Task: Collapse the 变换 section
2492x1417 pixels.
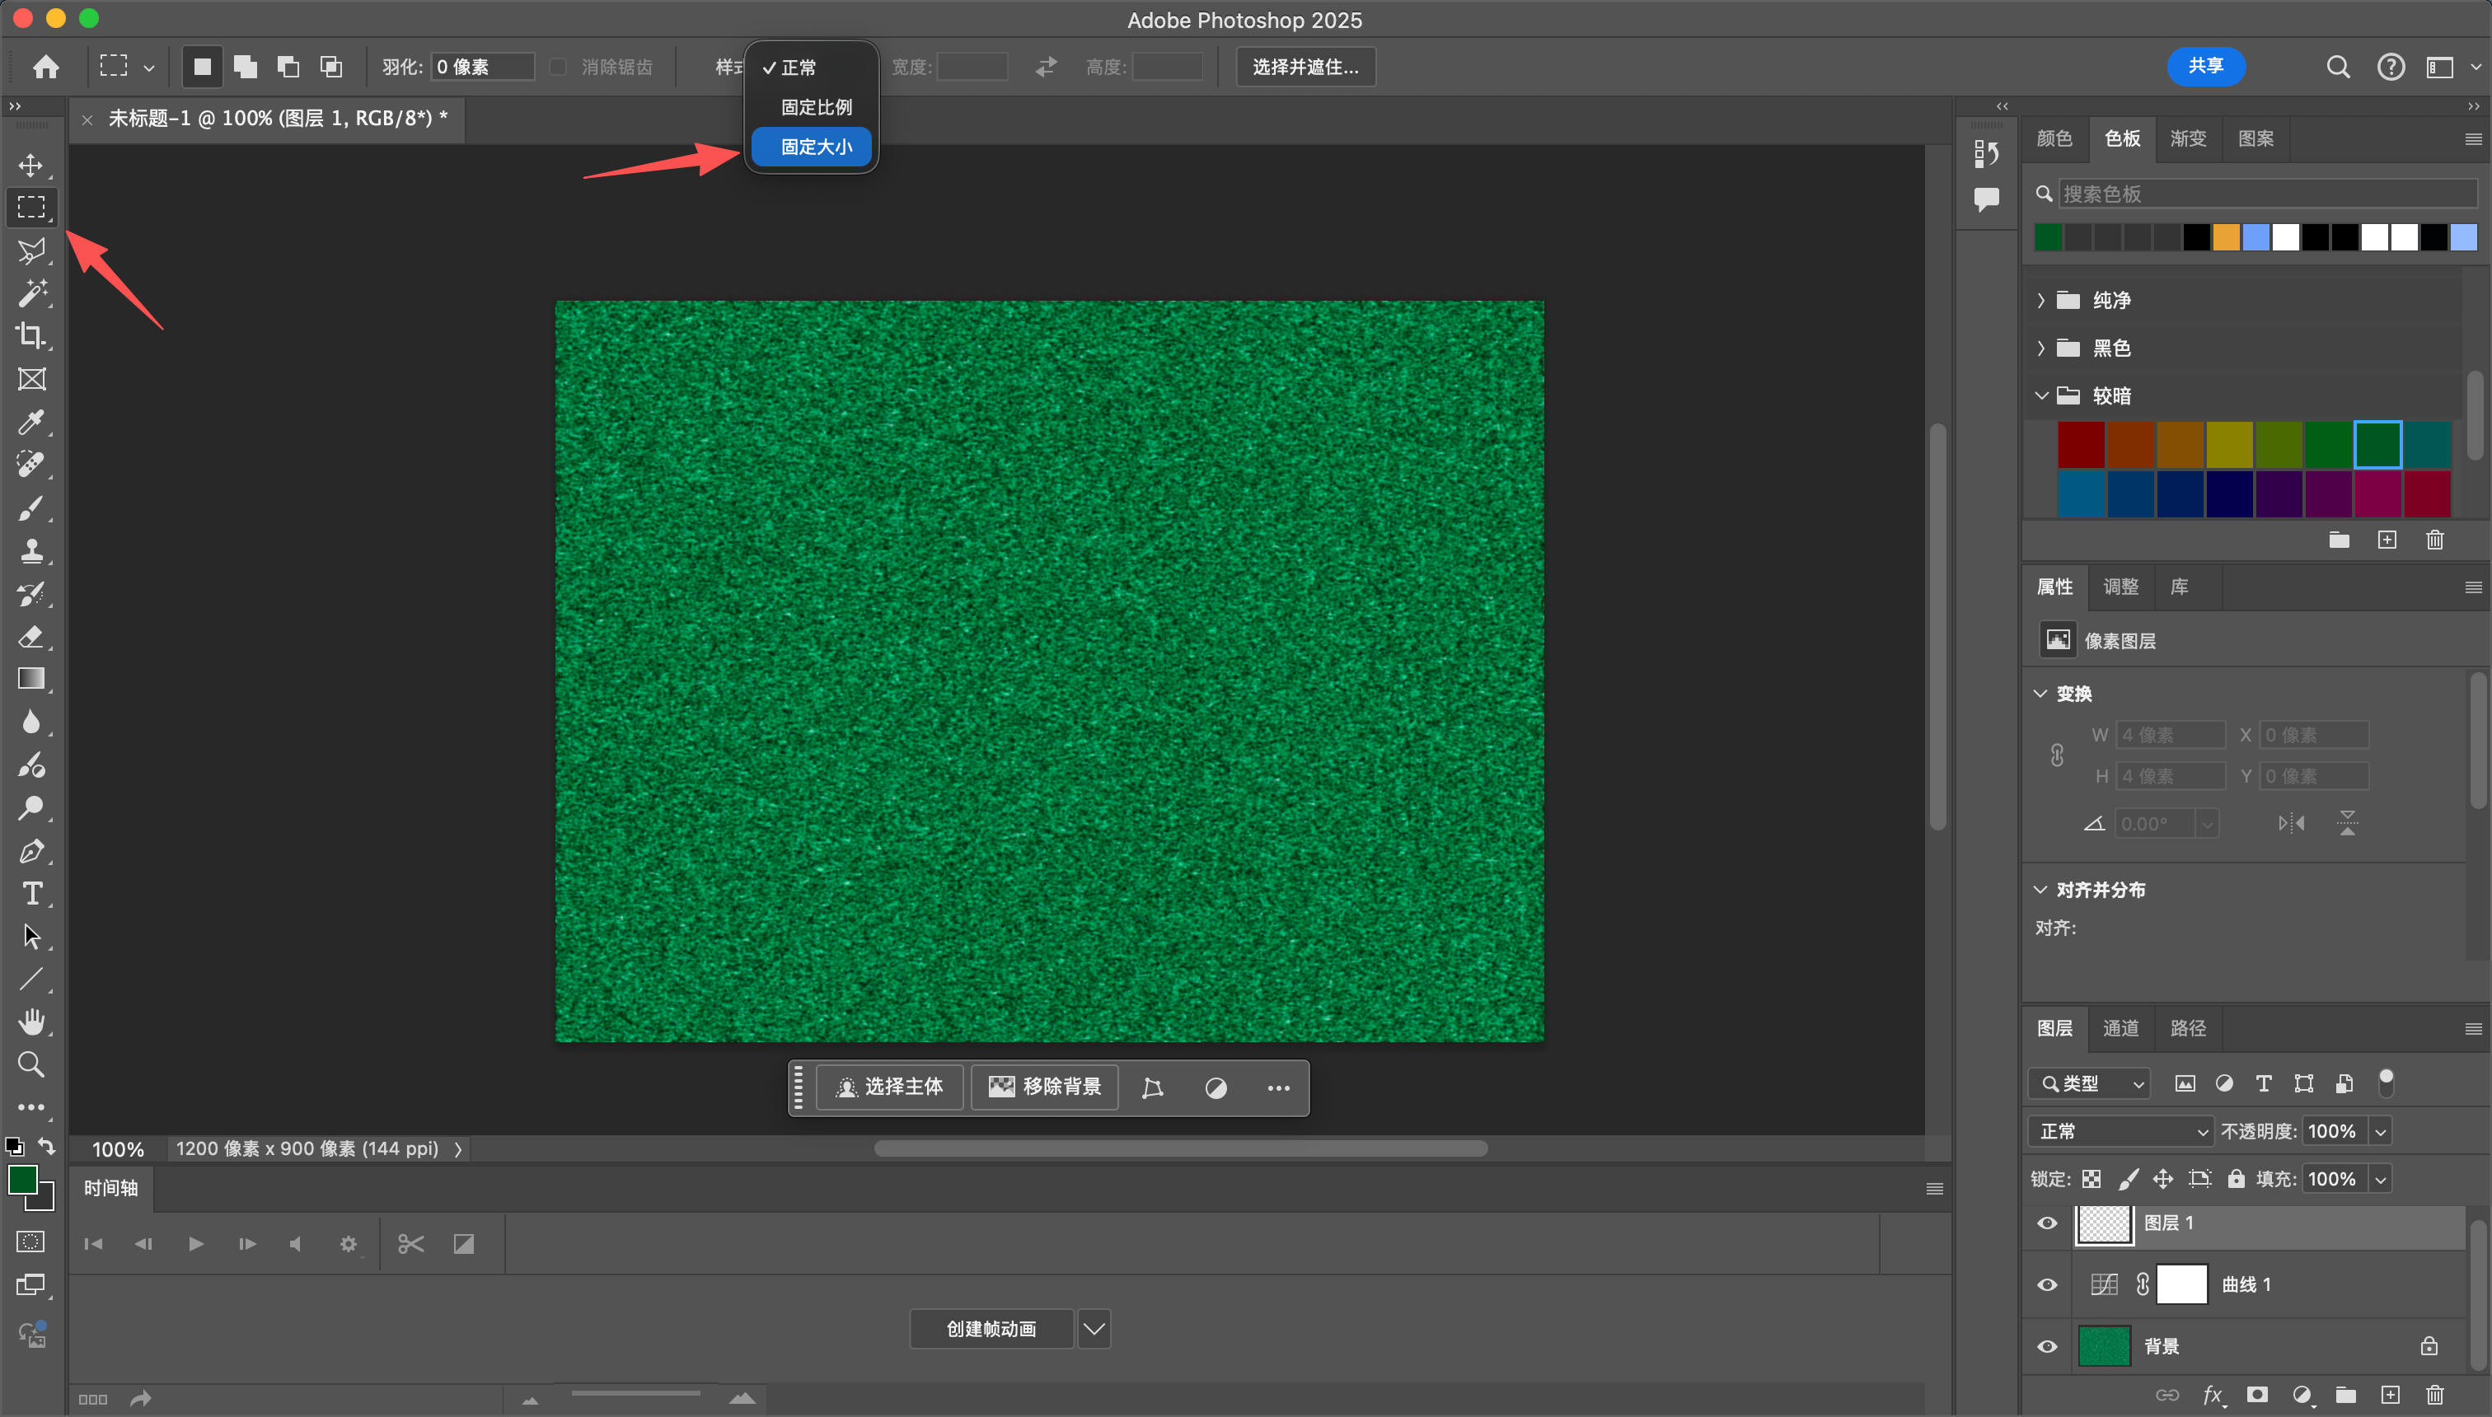Action: click(x=2040, y=694)
